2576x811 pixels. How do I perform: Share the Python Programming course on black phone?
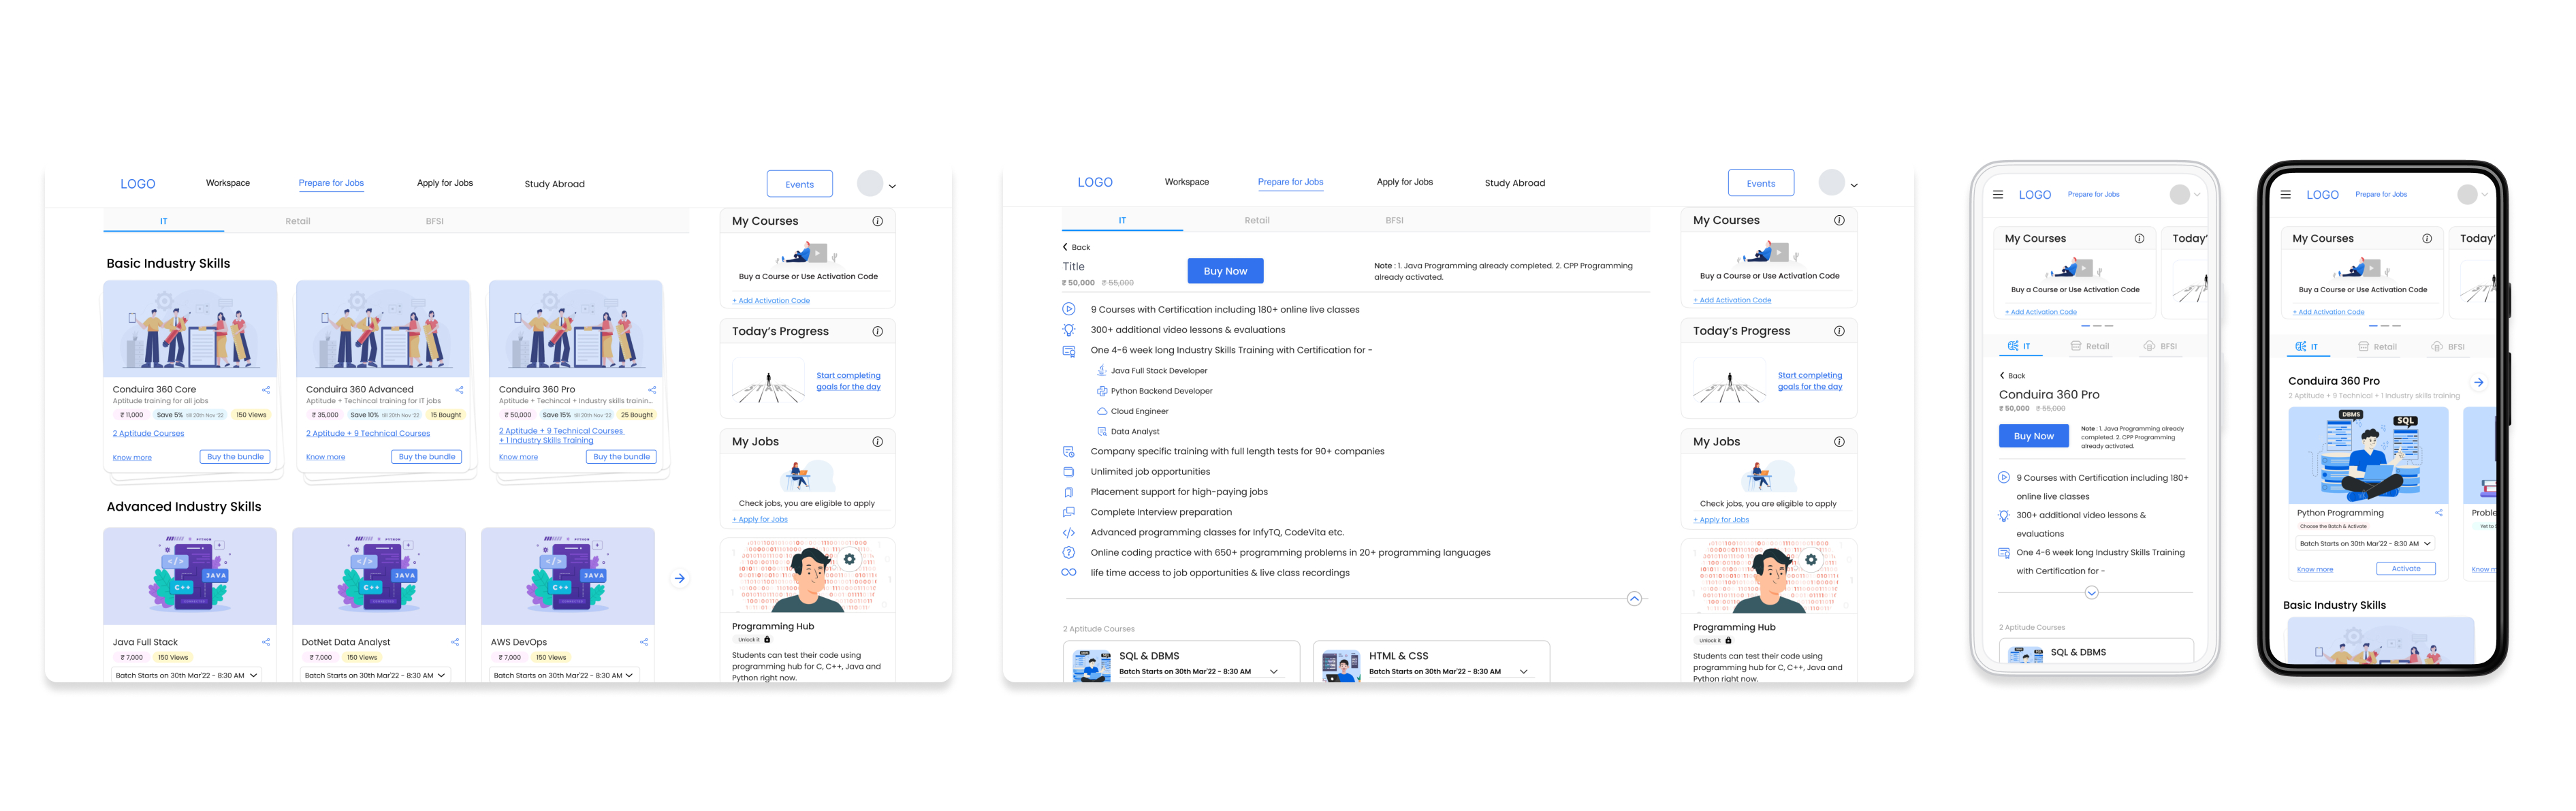(x=2439, y=513)
